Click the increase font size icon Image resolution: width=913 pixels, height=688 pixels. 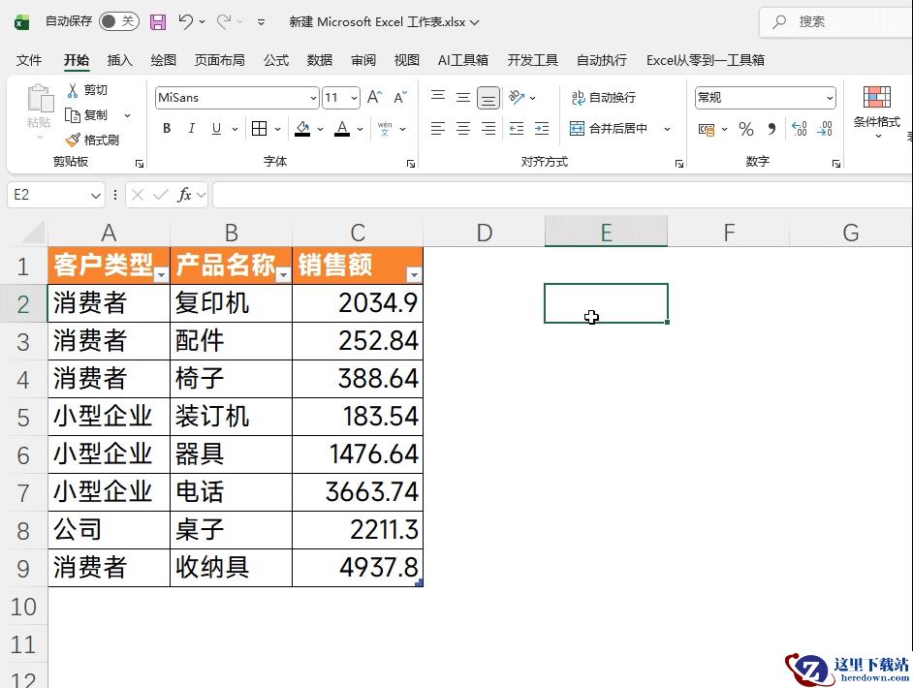(x=374, y=97)
